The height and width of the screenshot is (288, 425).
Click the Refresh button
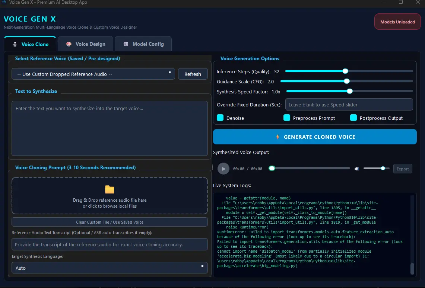coord(193,74)
